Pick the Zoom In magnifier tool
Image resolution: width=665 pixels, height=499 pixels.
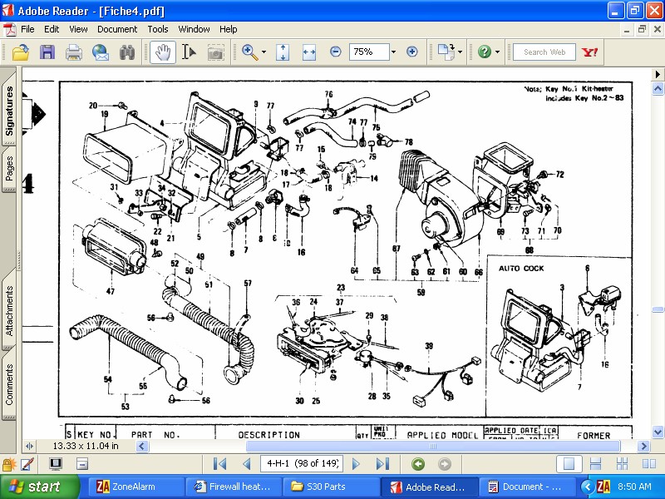pos(250,52)
